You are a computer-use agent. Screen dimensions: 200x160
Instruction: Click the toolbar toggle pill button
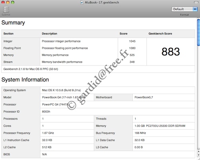pyautogui.click(x=196, y=2)
